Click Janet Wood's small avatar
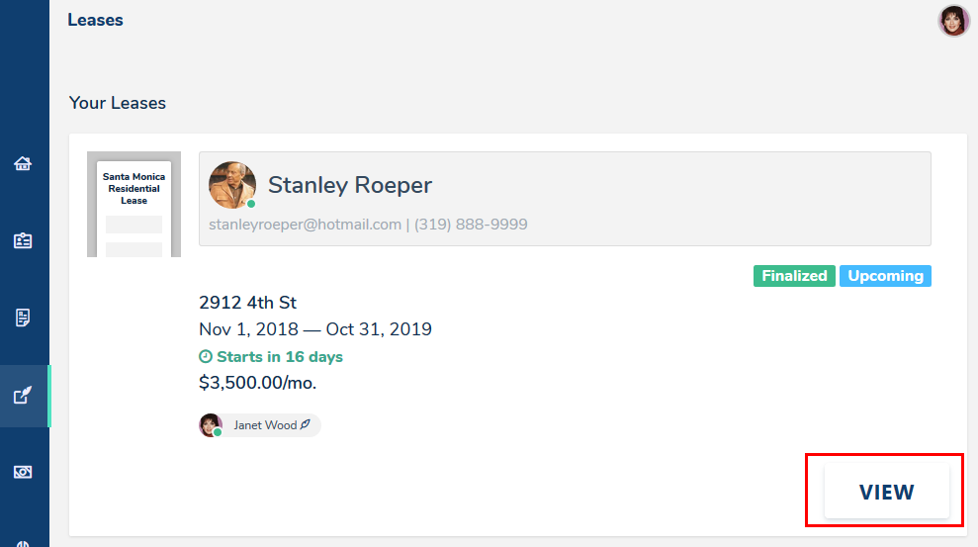The height and width of the screenshot is (547, 978). [x=211, y=425]
